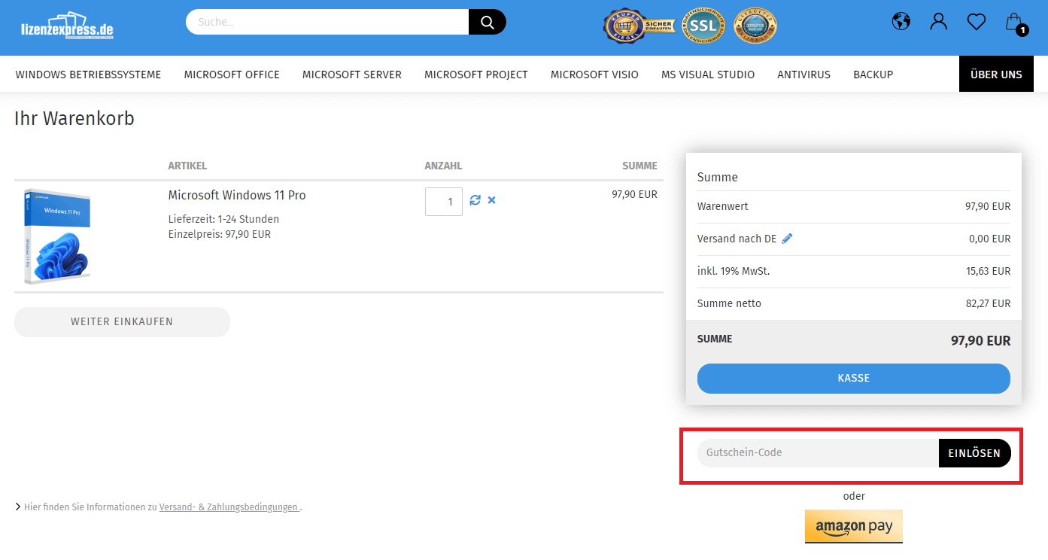The width and height of the screenshot is (1048, 560).
Task: Click 'Warenwert' row label
Action: [723, 206]
